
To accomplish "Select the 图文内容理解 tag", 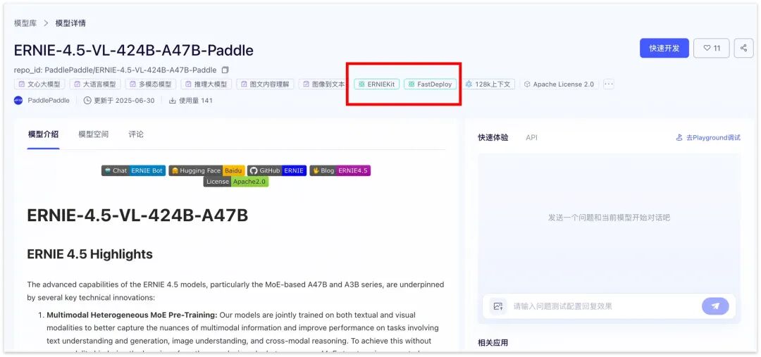I will pyautogui.click(x=266, y=84).
